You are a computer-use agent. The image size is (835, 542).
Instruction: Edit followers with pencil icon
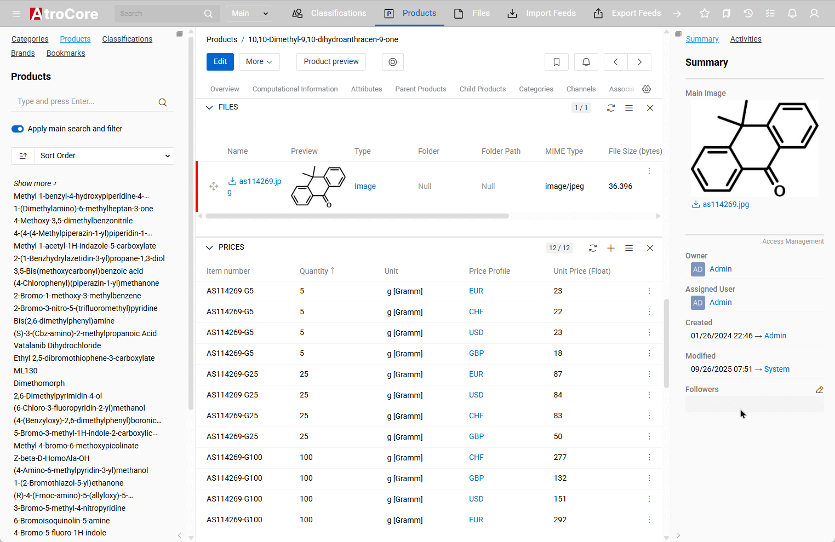(820, 390)
